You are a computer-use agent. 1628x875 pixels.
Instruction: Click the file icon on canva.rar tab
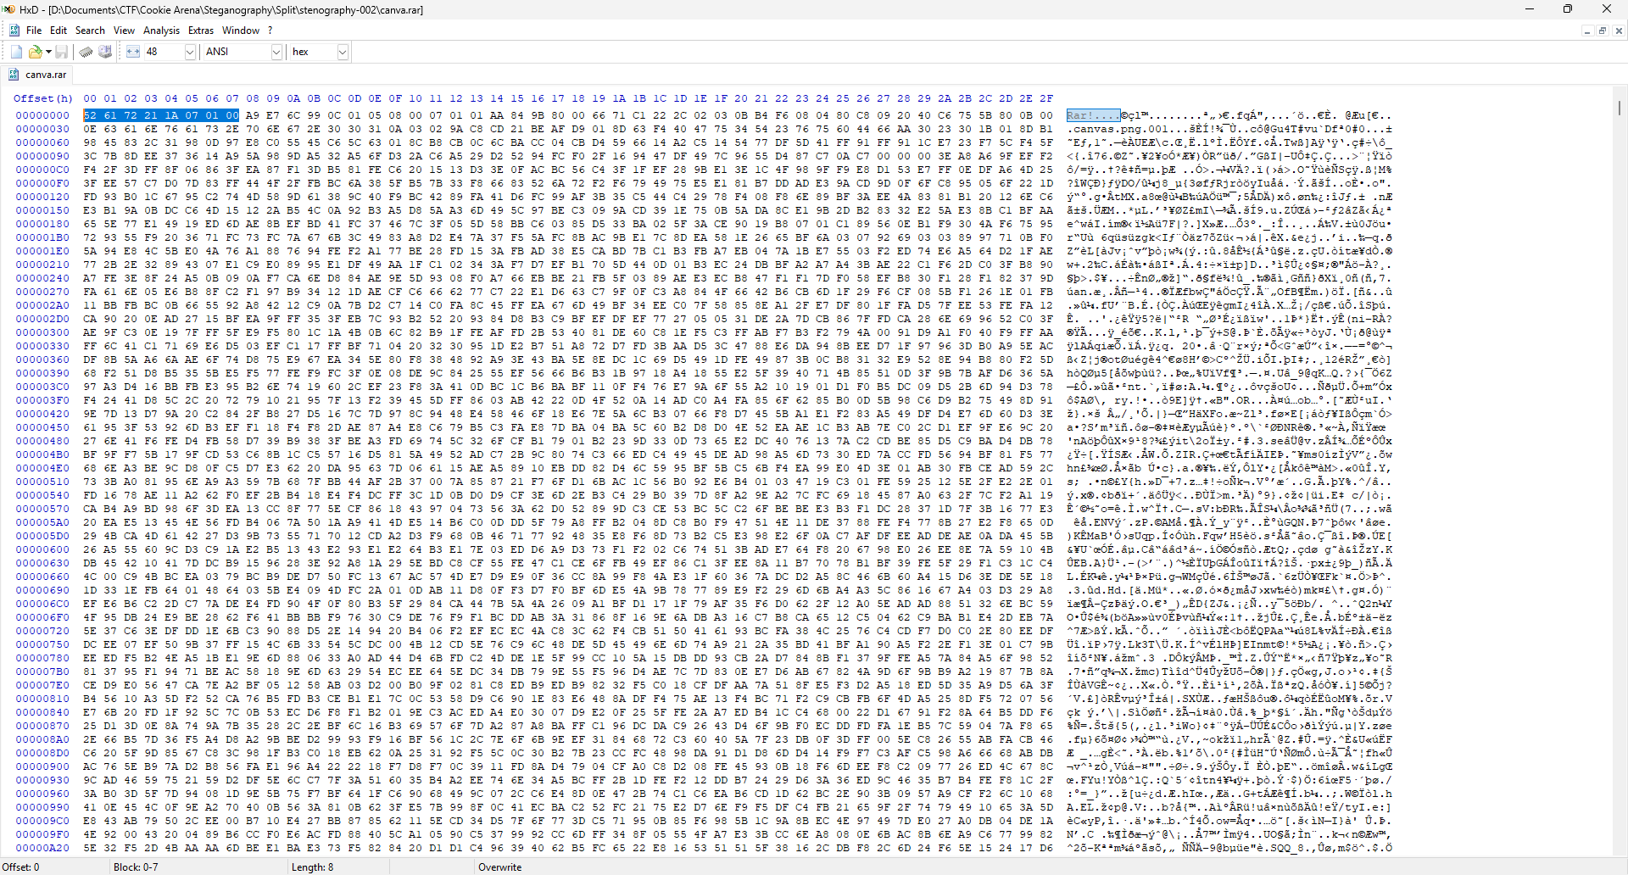click(14, 75)
